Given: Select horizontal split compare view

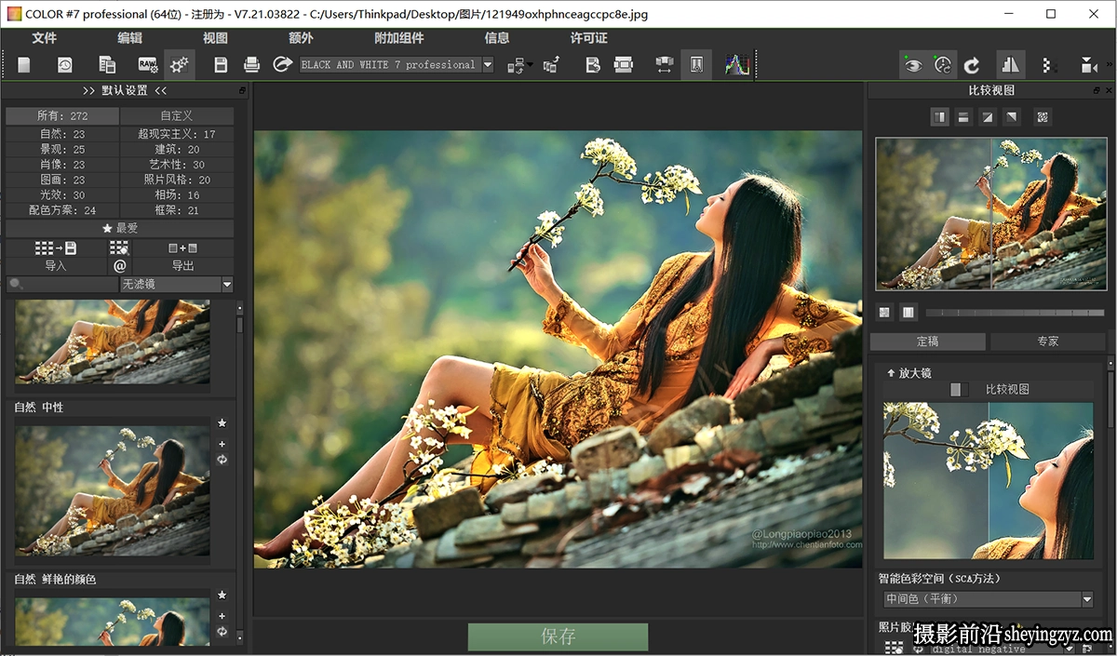Looking at the screenshot, I should (x=963, y=117).
